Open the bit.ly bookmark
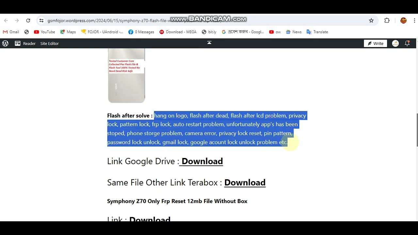The width and height of the screenshot is (418, 235). coord(209,32)
